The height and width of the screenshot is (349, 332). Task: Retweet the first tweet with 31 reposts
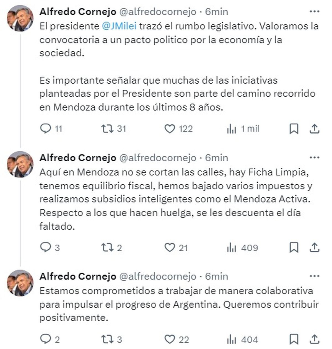(107, 129)
